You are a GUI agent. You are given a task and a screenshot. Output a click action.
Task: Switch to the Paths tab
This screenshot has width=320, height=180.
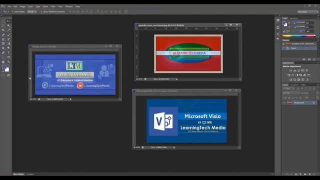303,84
